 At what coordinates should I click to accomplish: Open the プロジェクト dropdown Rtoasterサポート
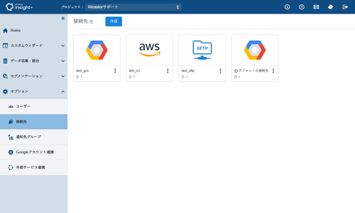(133, 7)
